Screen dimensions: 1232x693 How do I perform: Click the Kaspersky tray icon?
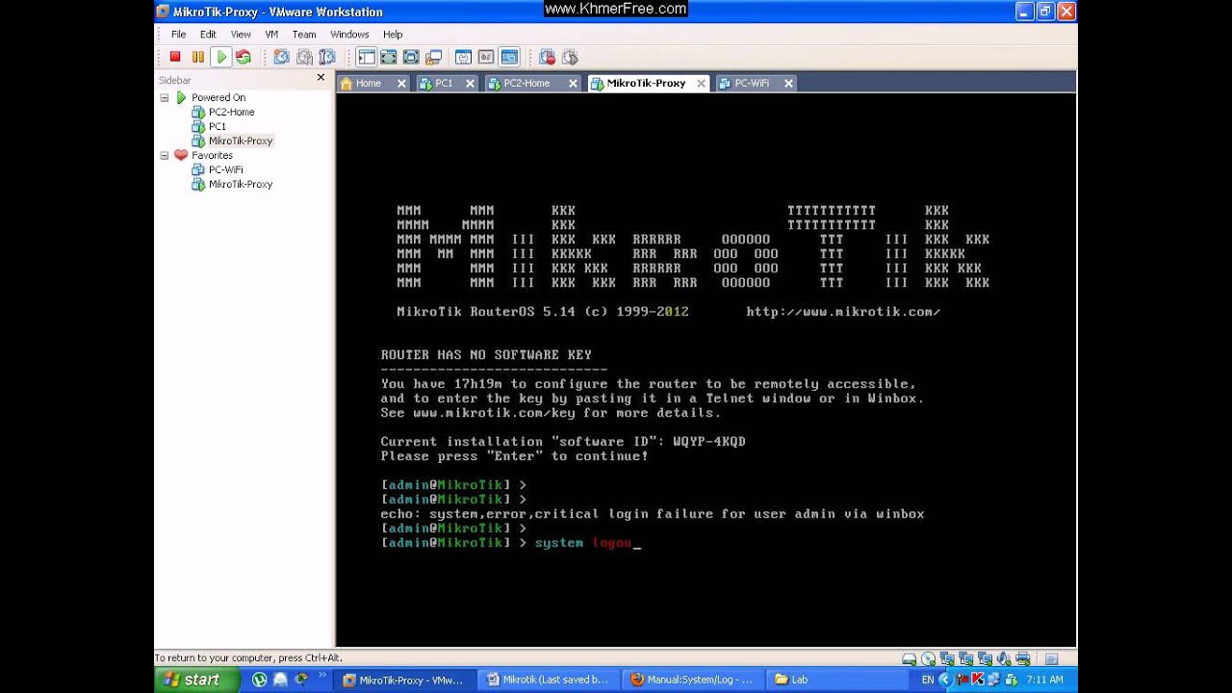point(978,680)
